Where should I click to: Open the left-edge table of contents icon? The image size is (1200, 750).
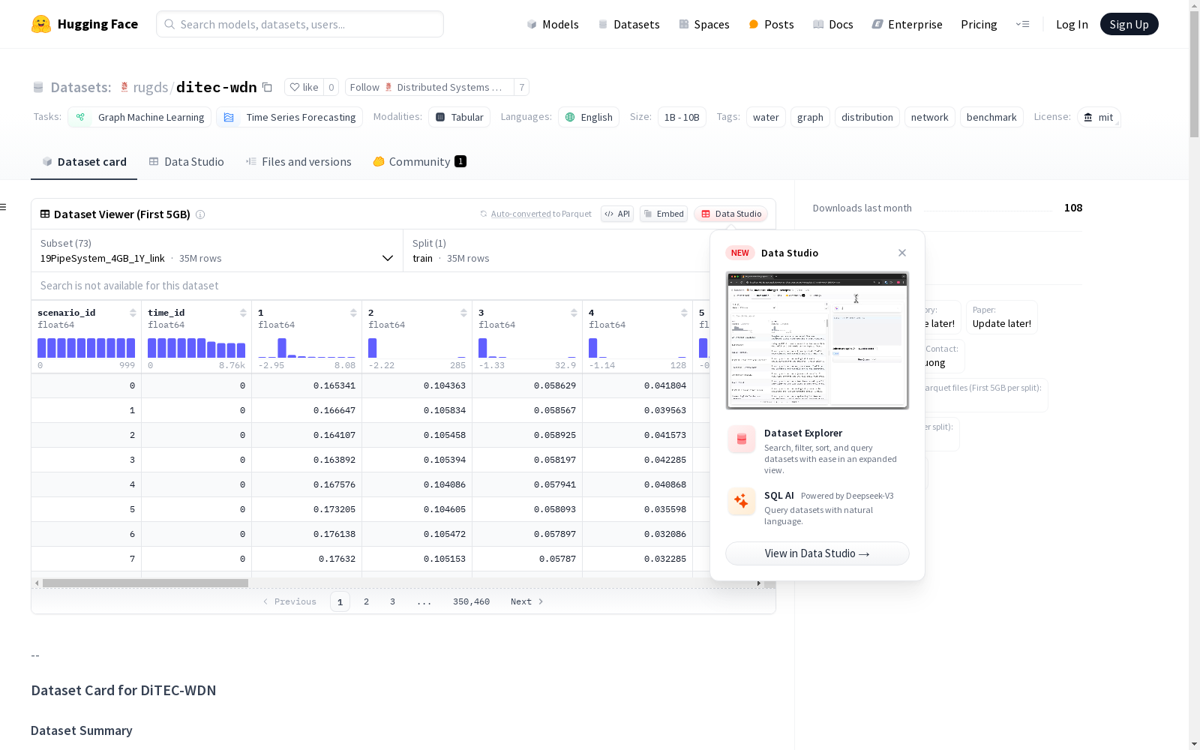pyautogui.click(x=4, y=207)
